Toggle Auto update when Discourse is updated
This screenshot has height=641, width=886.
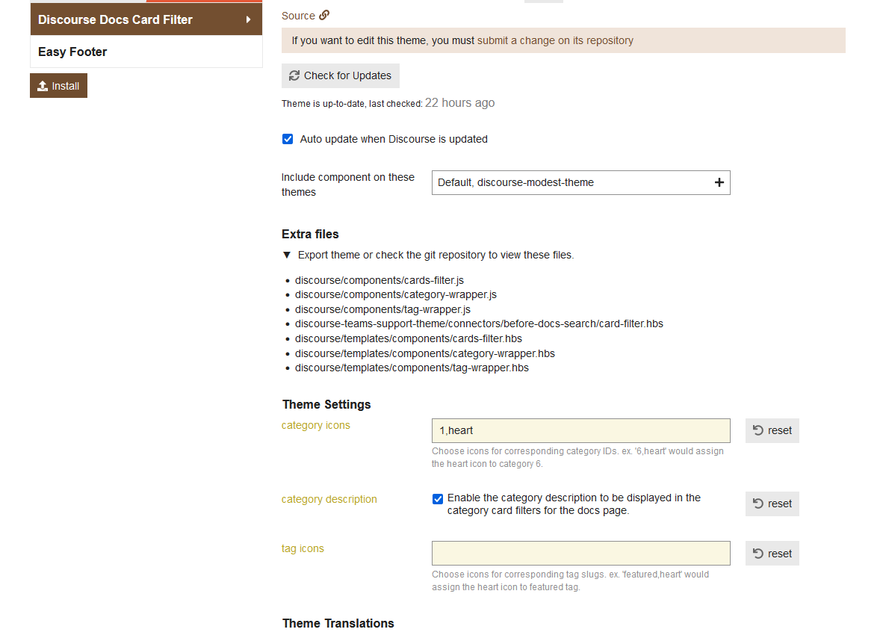tap(288, 139)
